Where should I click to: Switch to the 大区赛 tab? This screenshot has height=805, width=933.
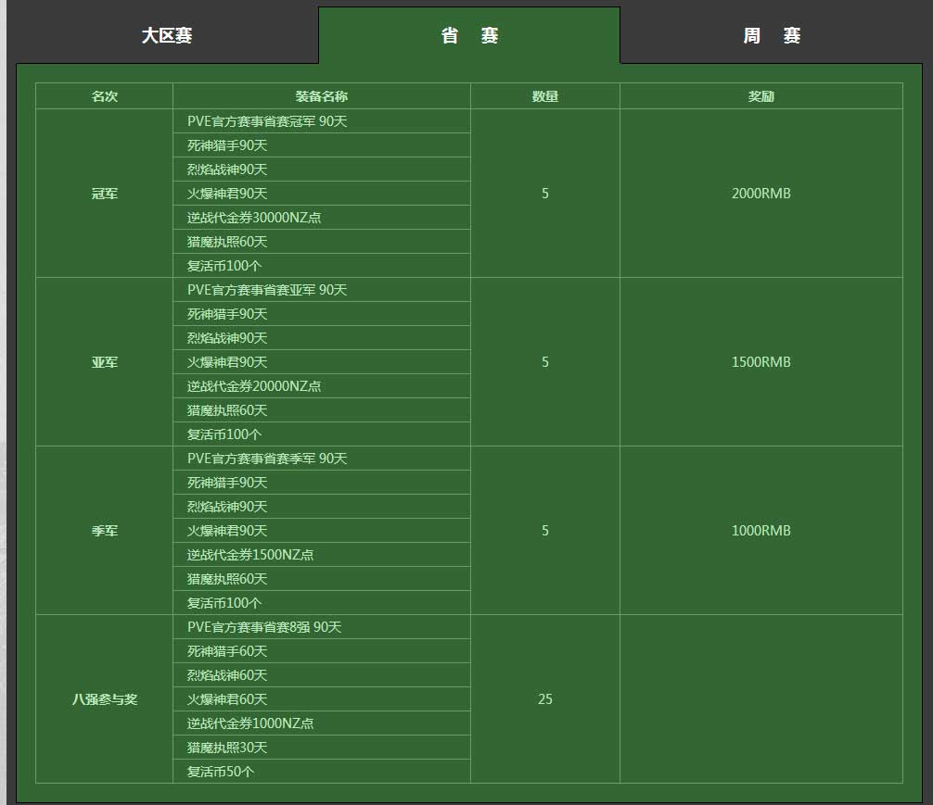click(x=167, y=36)
